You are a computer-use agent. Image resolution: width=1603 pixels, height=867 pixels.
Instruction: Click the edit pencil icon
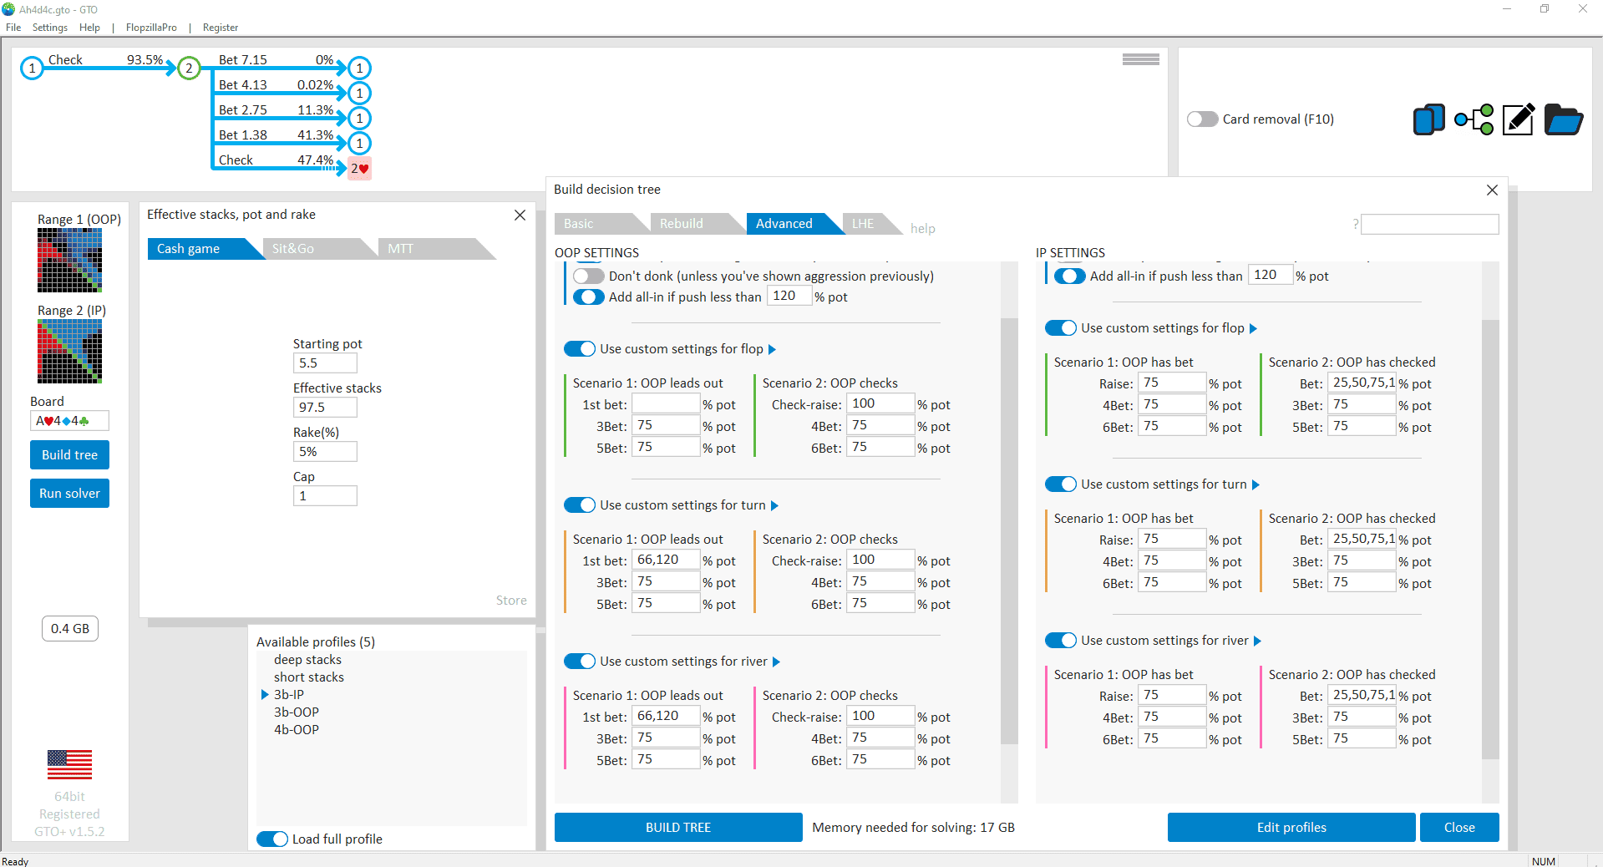pos(1518,119)
